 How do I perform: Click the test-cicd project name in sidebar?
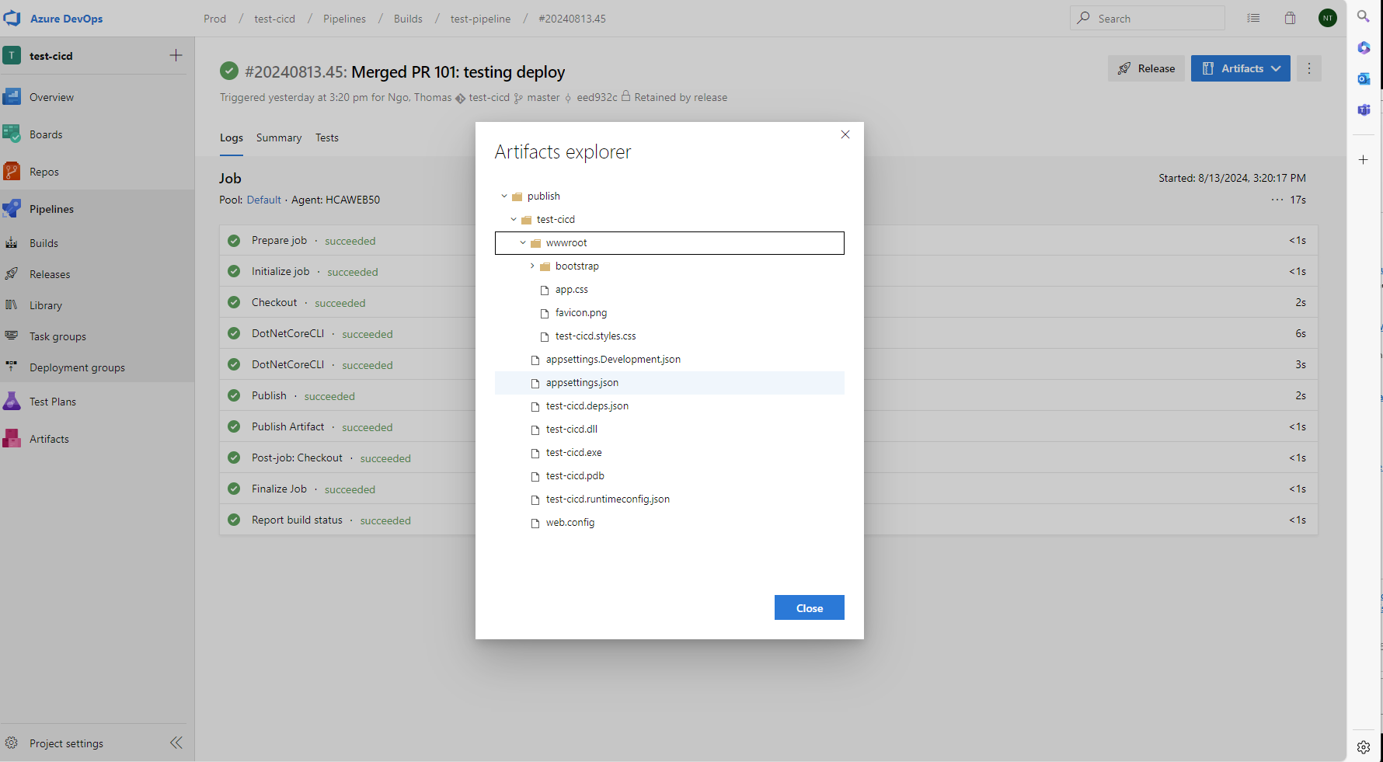click(51, 56)
